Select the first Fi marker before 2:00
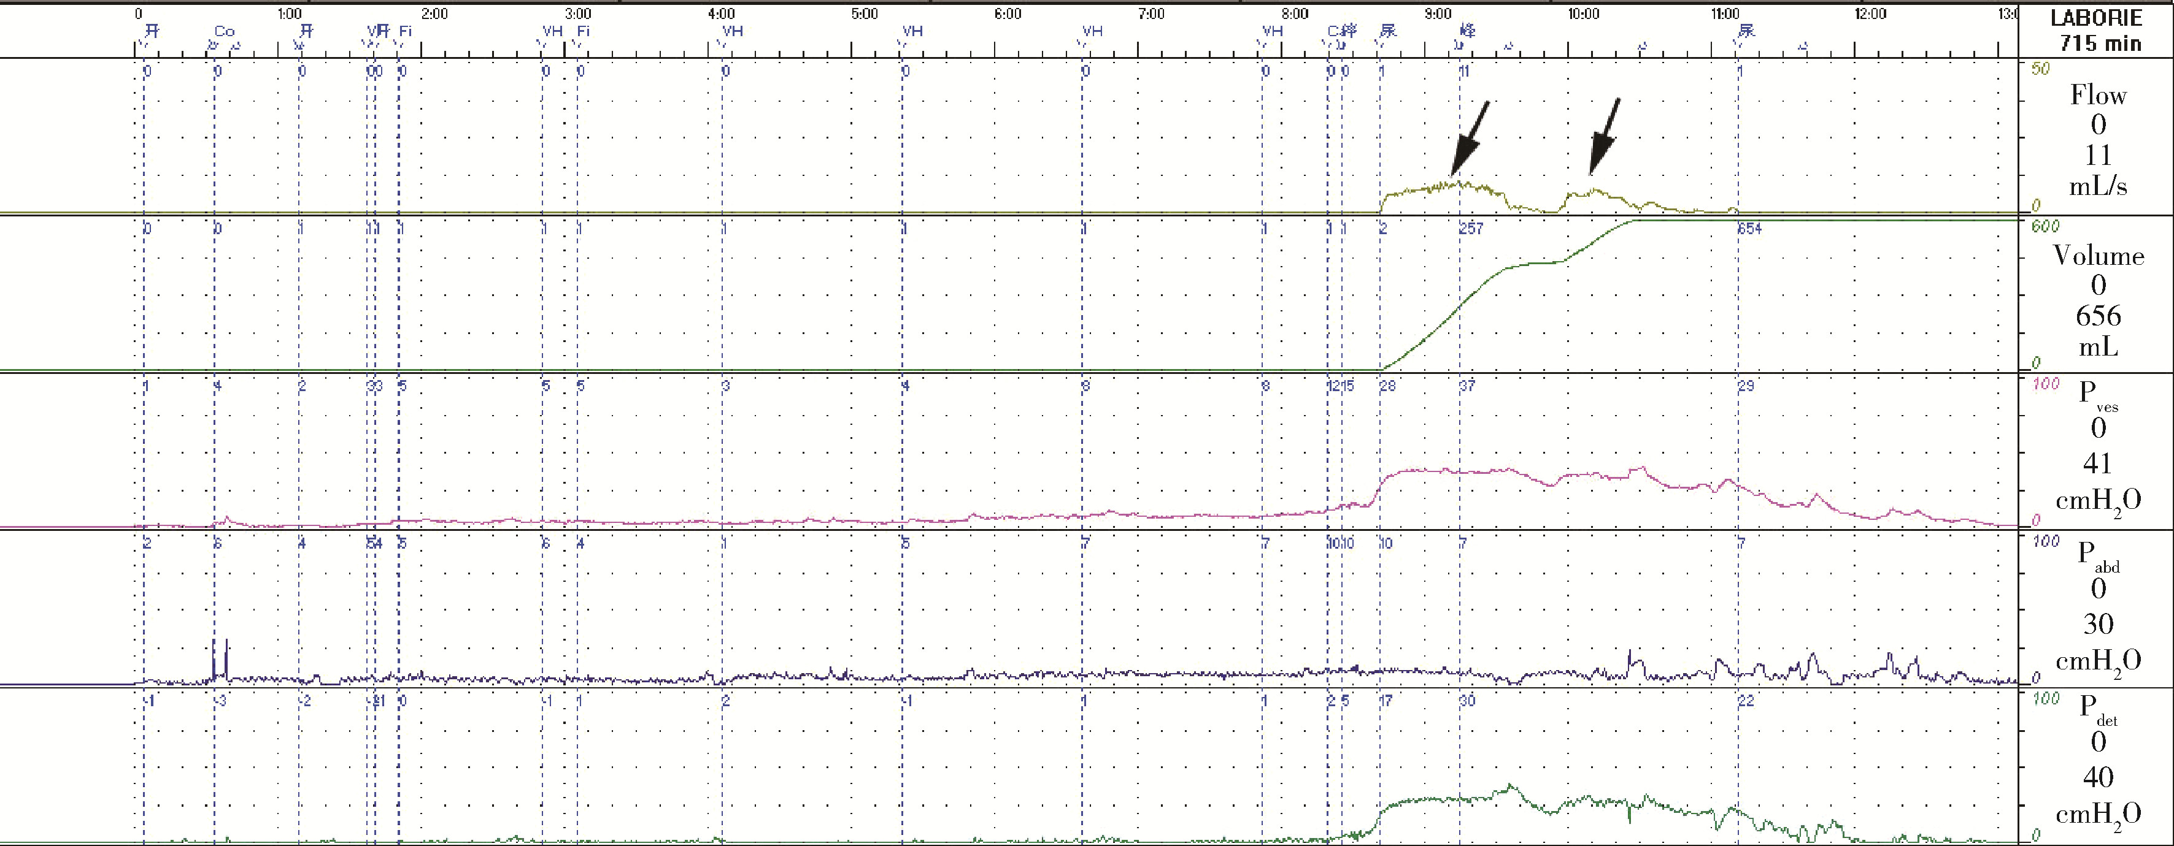Screen dimensions: 2174x846 406,32
